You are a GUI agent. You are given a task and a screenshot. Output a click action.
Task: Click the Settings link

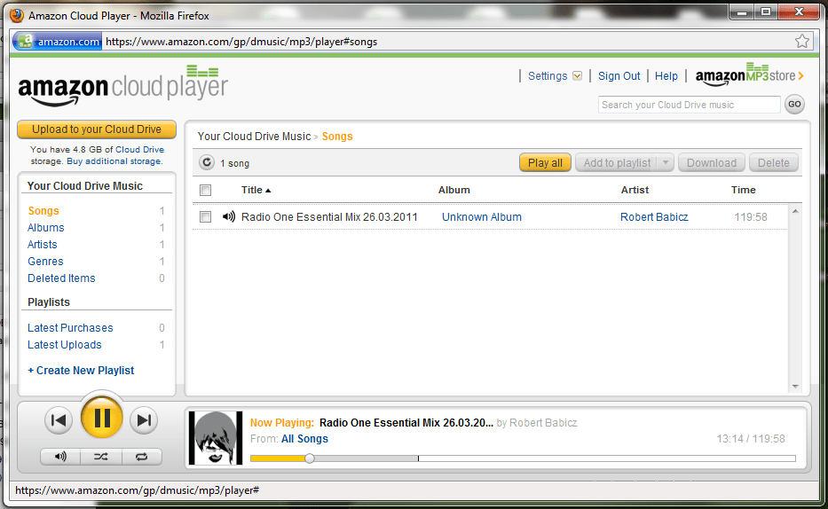[x=548, y=76]
